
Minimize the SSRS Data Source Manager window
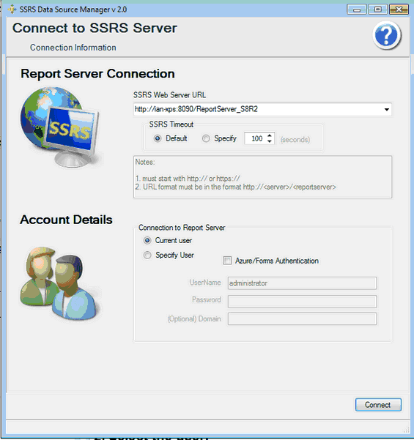(x=357, y=10)
